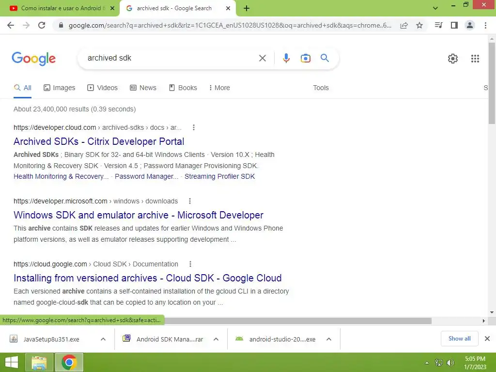Click the blue magnifier search button
This screenshot has width=496, height=372.
click(325, 58)
